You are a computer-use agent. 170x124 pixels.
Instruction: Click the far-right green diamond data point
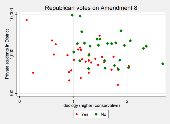[163, 64]
